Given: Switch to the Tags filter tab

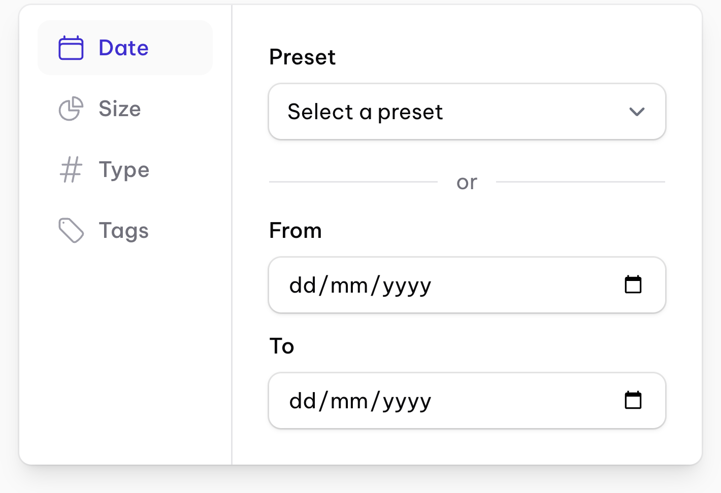Looking at the screenshot, I should tap(123, 230).
